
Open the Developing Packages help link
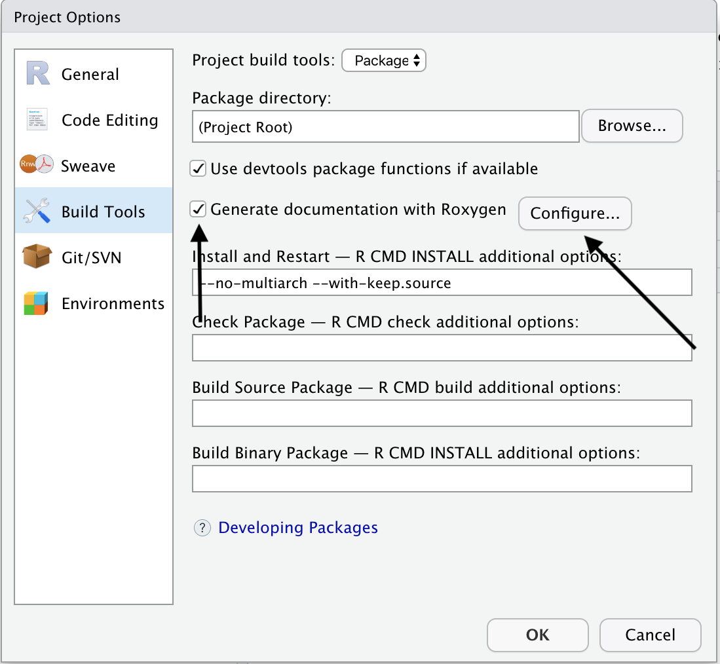(298, 528)
